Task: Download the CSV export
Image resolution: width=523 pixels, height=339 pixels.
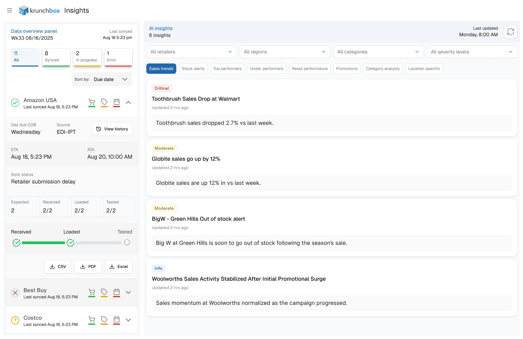Action: (x=58, y=267)
